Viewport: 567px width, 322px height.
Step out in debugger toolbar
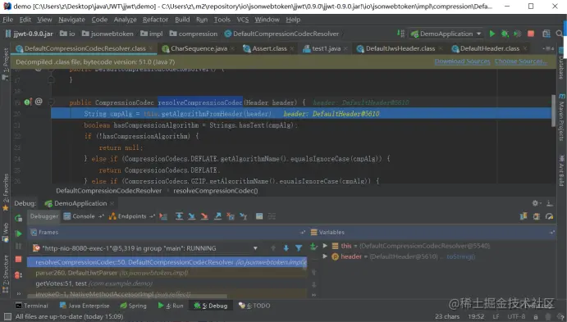[217, 216]
